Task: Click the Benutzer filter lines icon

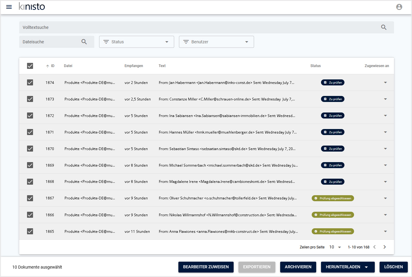Action: [x=186, y=42]
